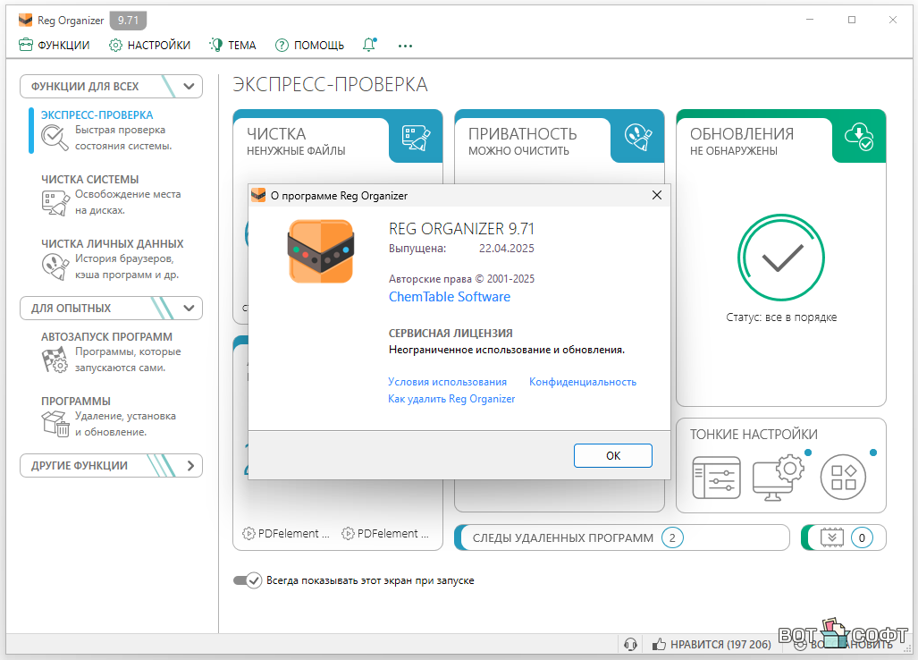Close the О программе Reg Organizer dialog

coord(657,195)
